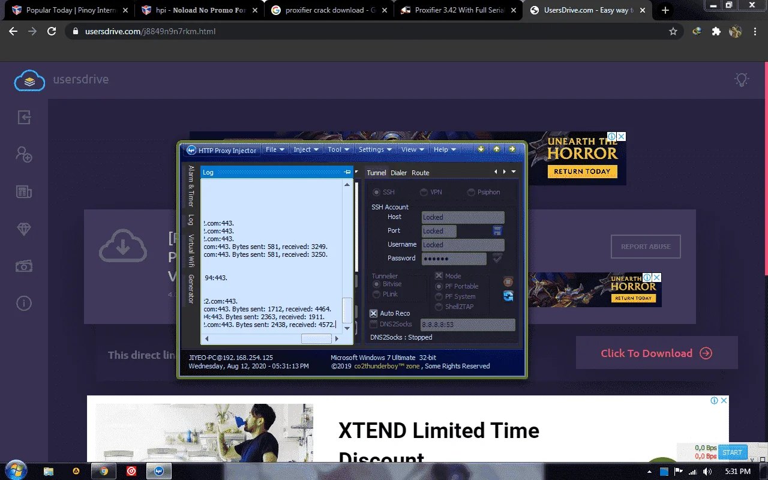Click RETURN TODAY on the top ad

[x=582, y=171]
